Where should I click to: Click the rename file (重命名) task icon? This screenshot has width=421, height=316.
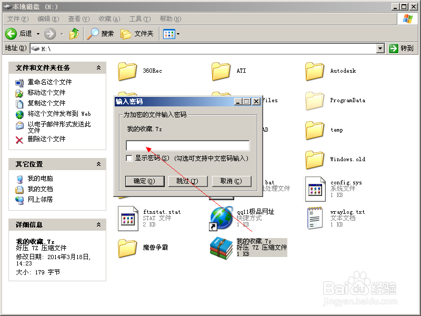tap(19, 83)
